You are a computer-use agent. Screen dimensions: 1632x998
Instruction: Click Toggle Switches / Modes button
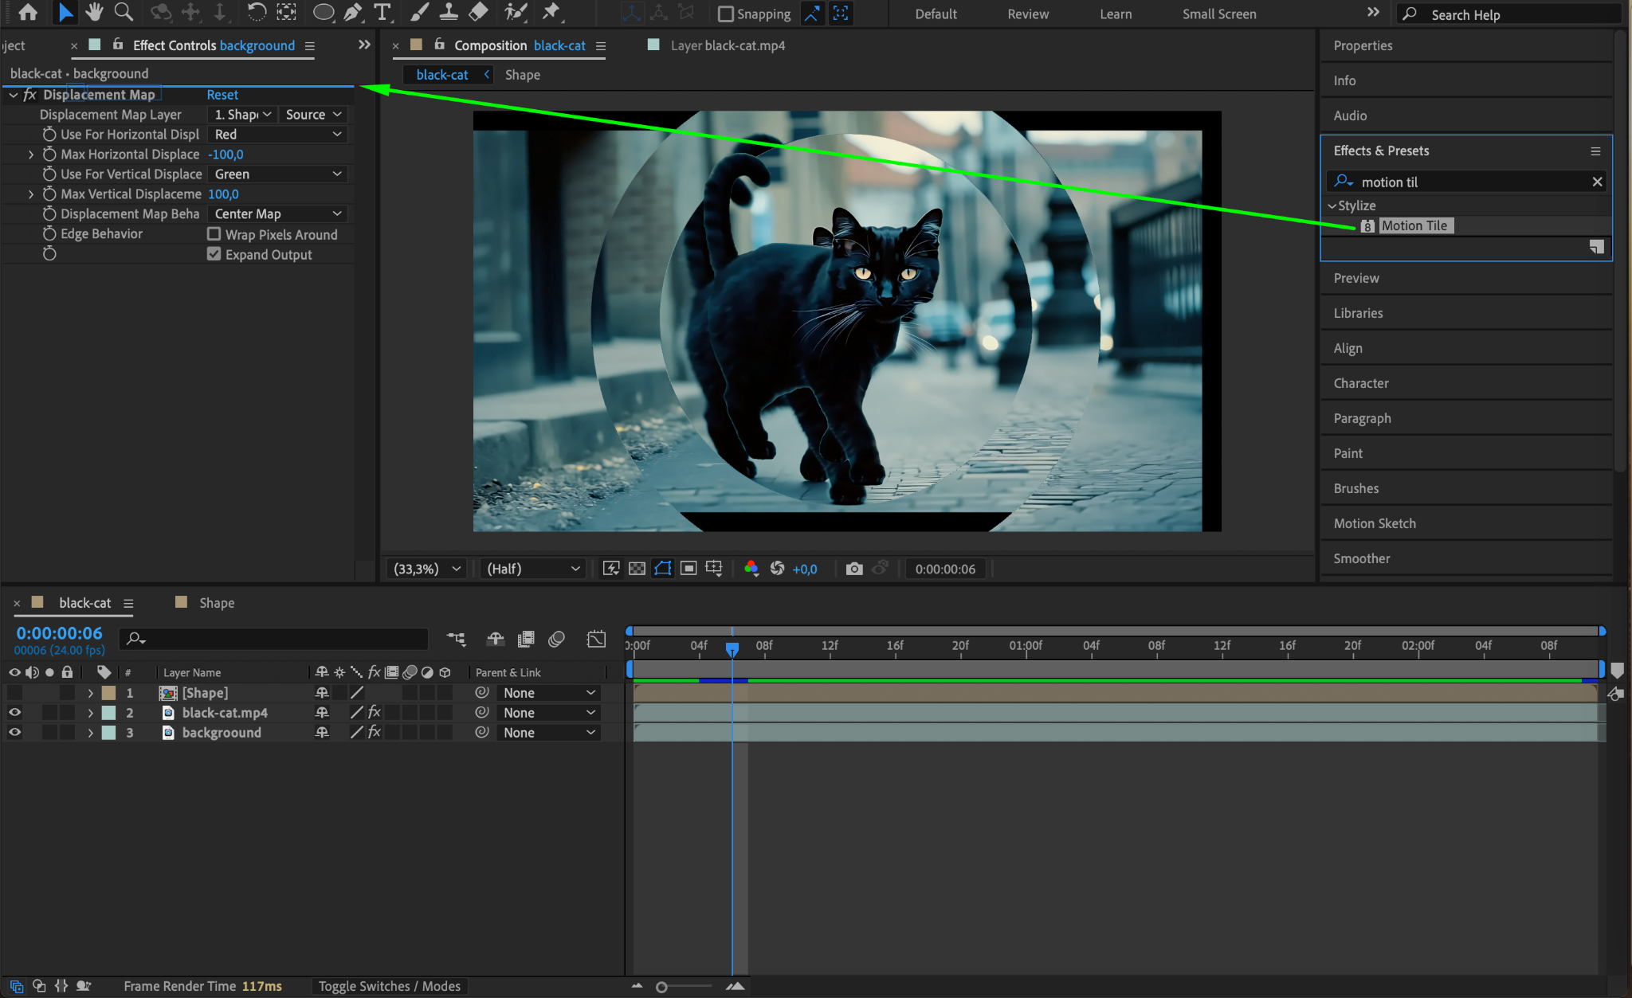pyautogui.click(x=389, y=986)
